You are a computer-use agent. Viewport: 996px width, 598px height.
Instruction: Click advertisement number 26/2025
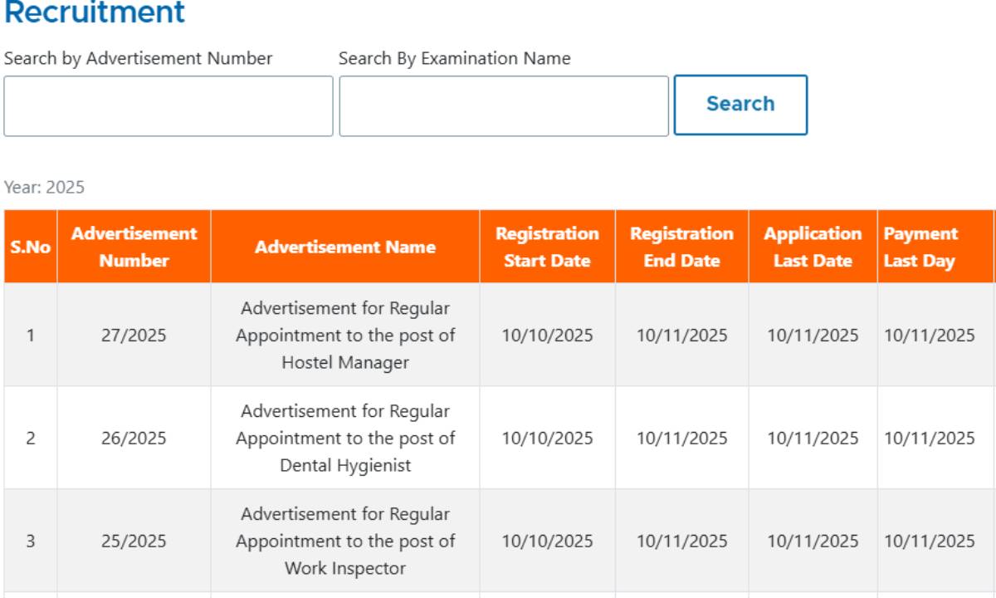click(x=134, y=439)
